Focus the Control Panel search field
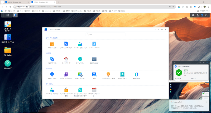 click(x=105, y=34)
